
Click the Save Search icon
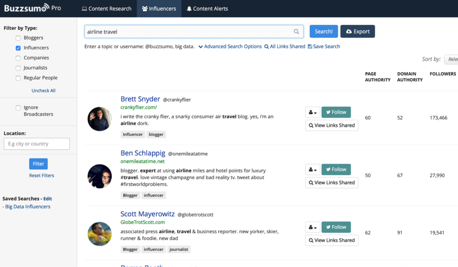pyautogui.click(x=310, y=46)
